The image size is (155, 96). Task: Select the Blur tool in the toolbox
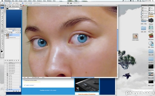(2, 31)
